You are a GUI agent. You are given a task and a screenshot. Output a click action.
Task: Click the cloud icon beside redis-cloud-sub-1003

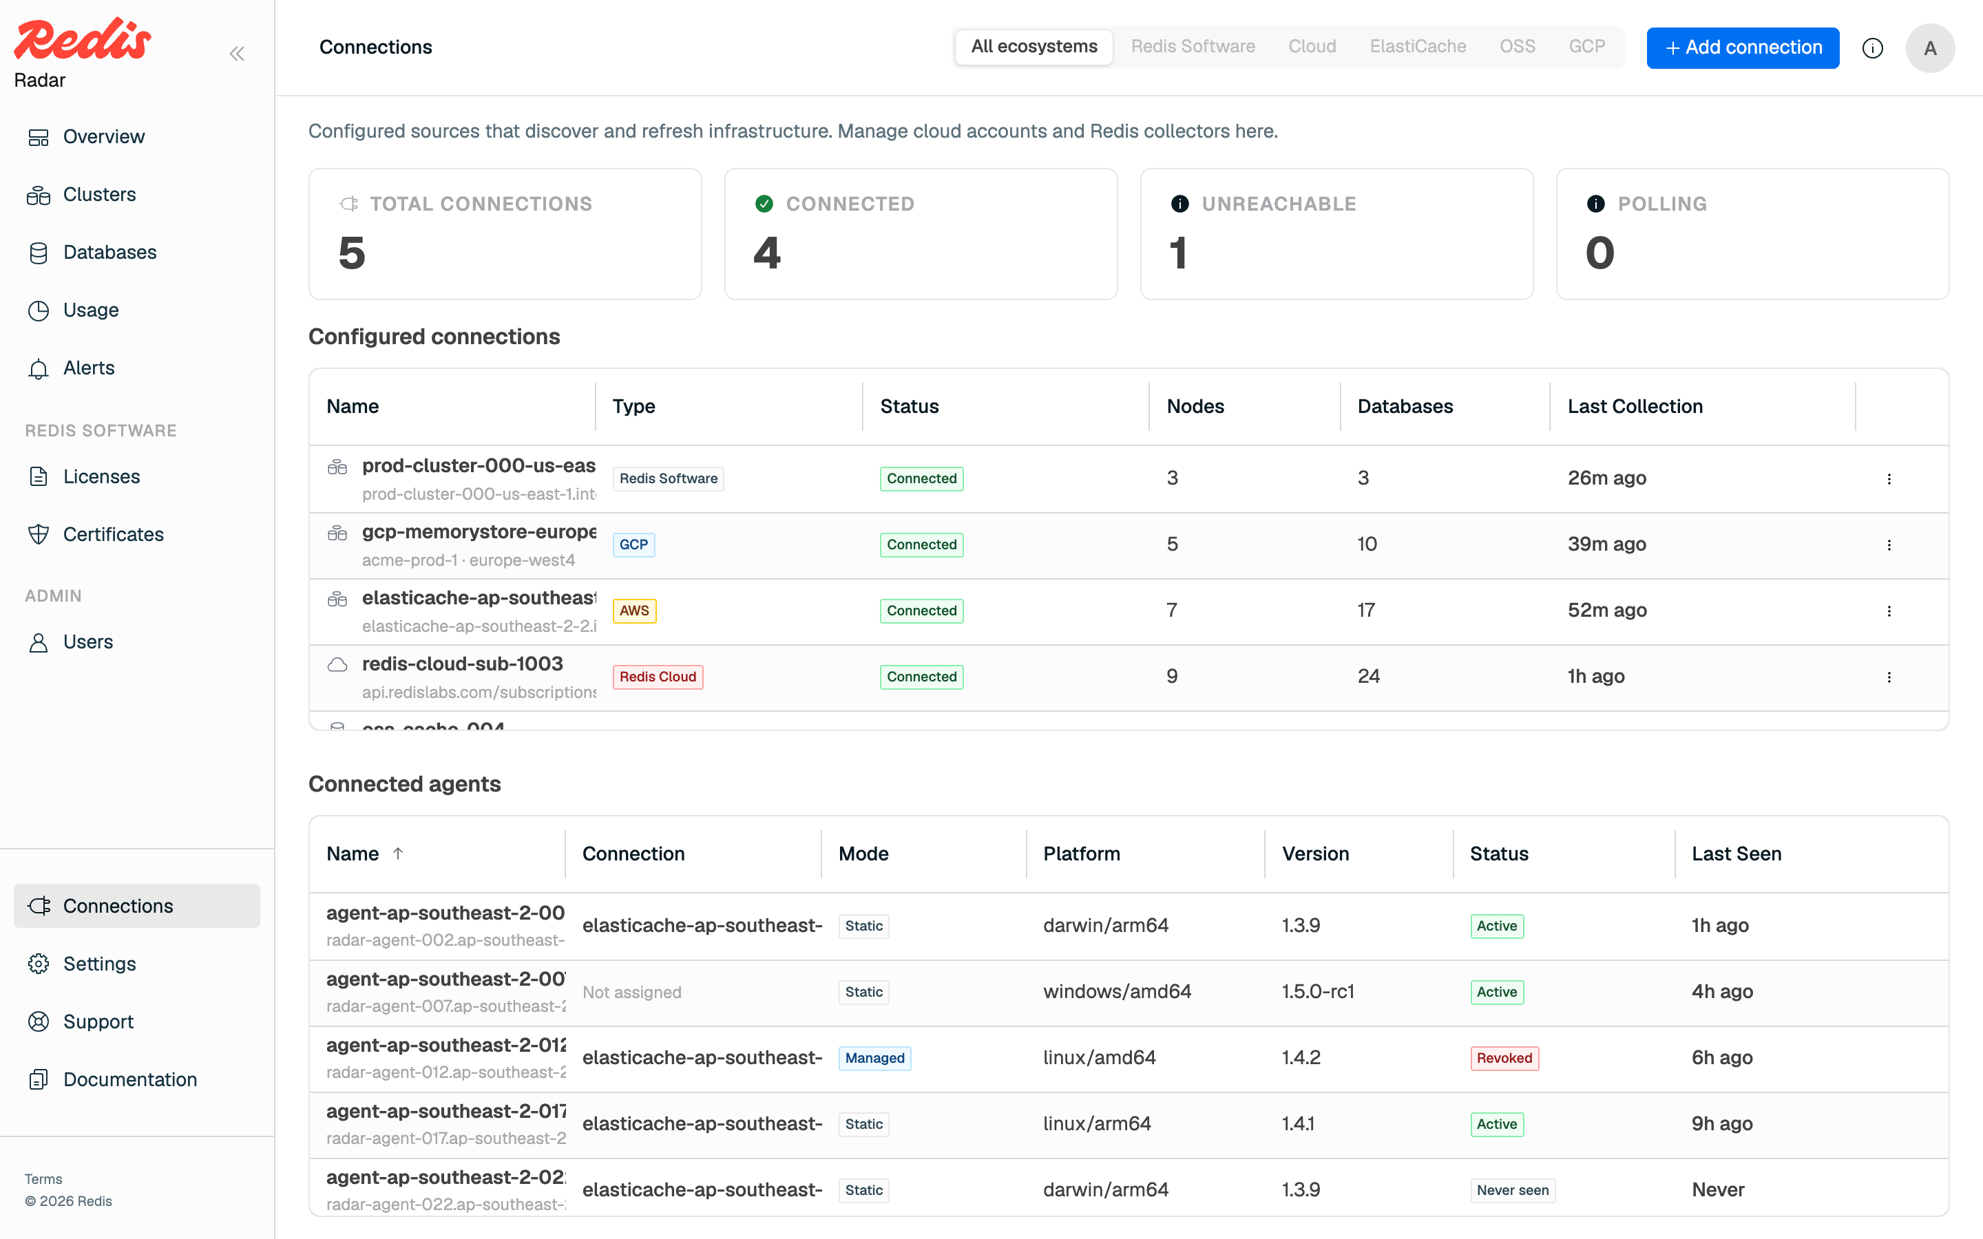pos(337,664)
